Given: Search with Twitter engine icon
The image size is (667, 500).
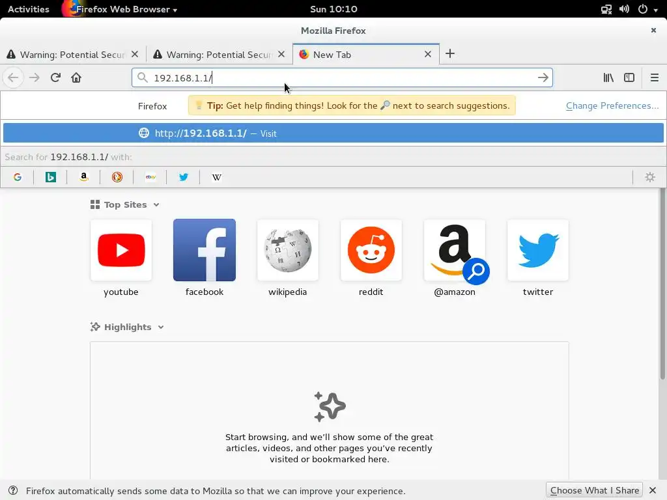Looking at the screenshot, I should [183, 177].
